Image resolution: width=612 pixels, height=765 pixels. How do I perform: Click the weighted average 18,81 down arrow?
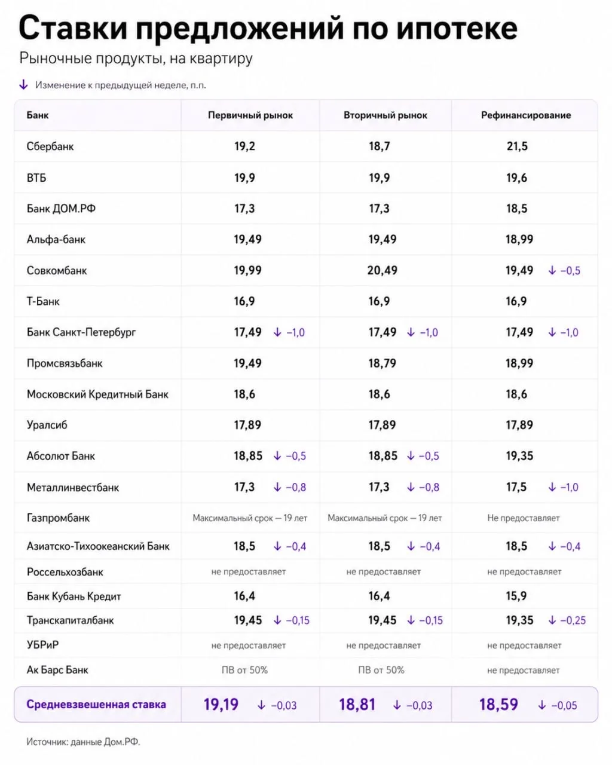coord(397,705)
